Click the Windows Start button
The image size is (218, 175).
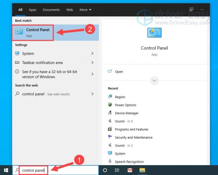tap(6, 170)
